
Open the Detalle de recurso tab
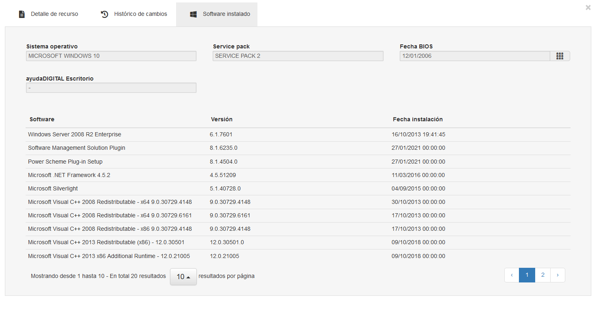click(x=48, y=14)
